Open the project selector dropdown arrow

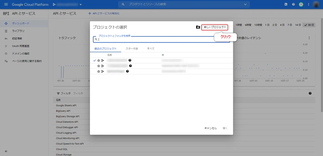tap(80, 5)
